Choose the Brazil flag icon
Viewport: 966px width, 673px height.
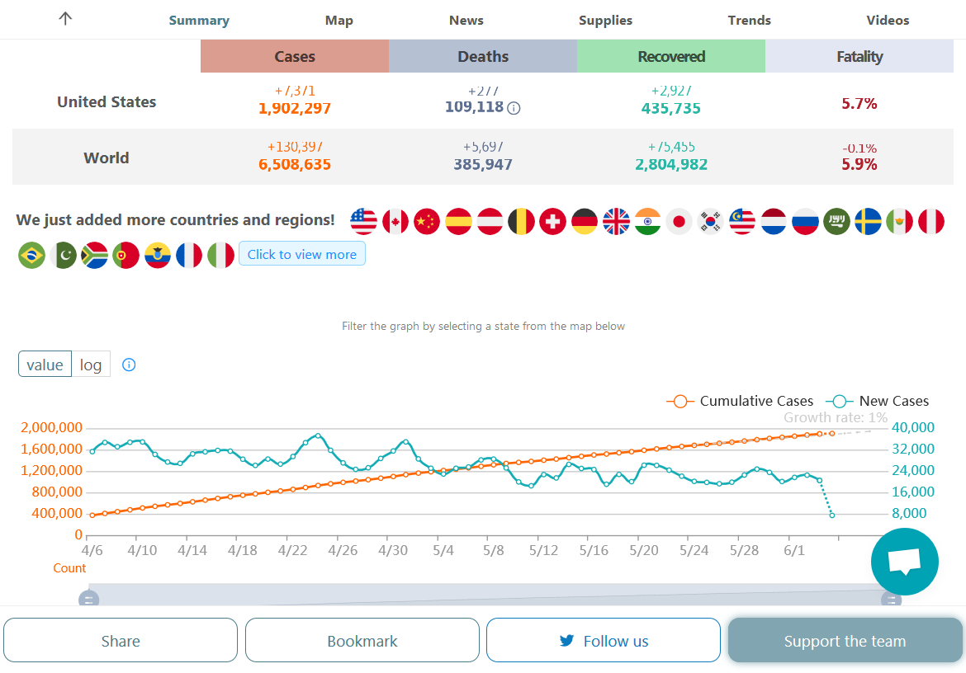[32, 255]
